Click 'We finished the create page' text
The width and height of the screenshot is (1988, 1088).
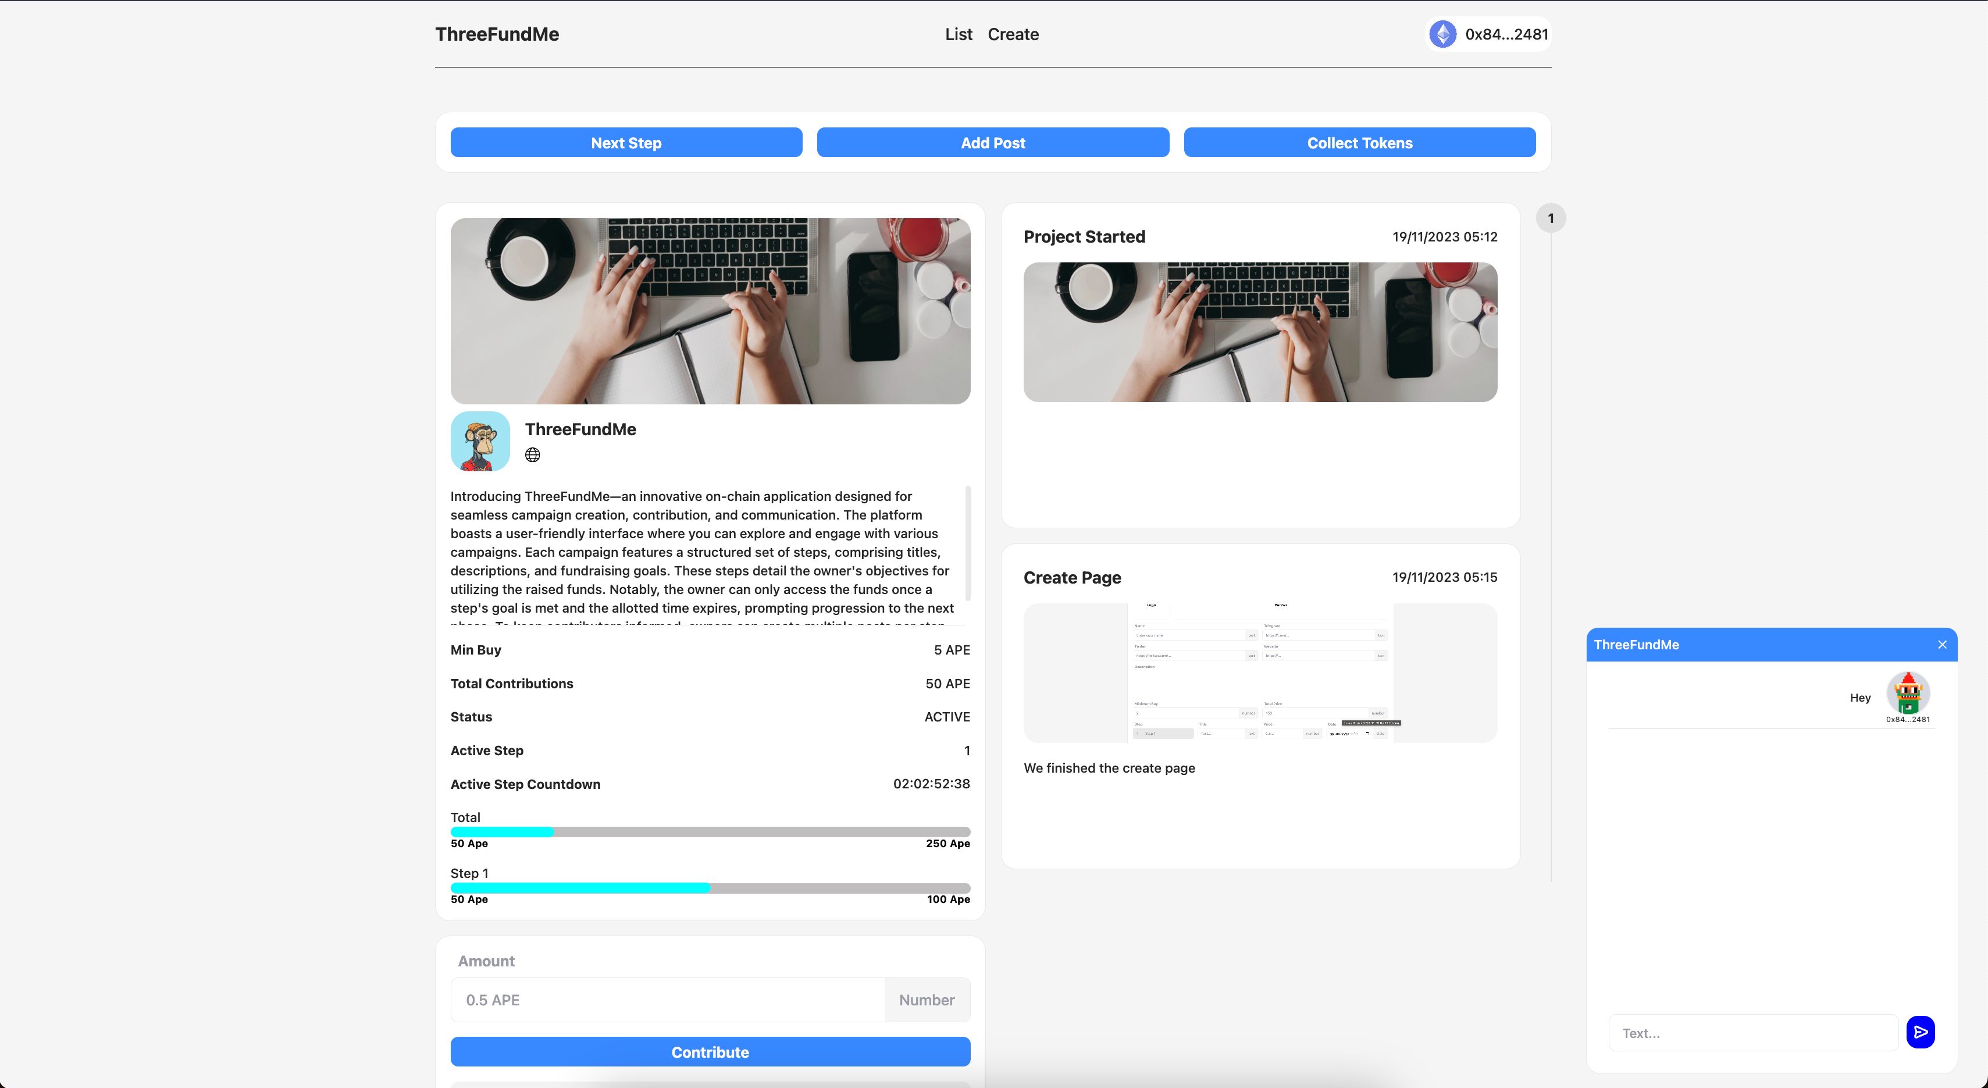pos(1109,769)
